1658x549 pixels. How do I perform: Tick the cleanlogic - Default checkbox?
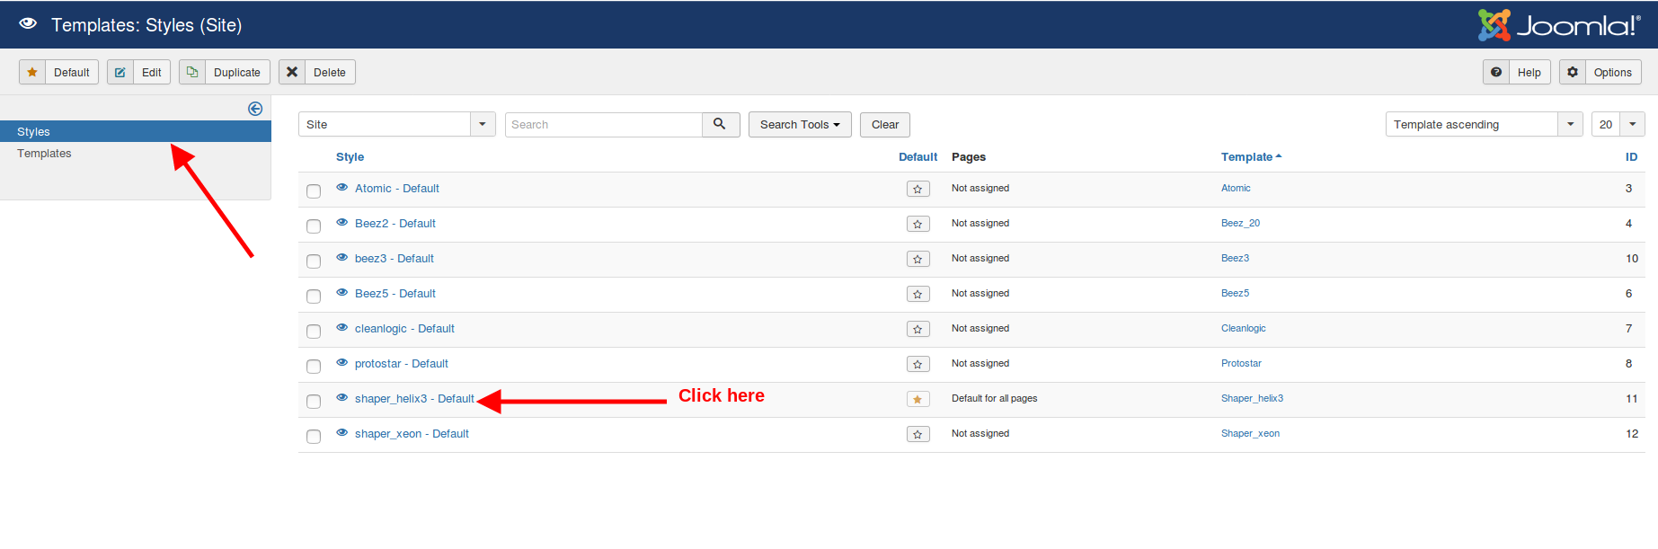[x=314, y=332]
